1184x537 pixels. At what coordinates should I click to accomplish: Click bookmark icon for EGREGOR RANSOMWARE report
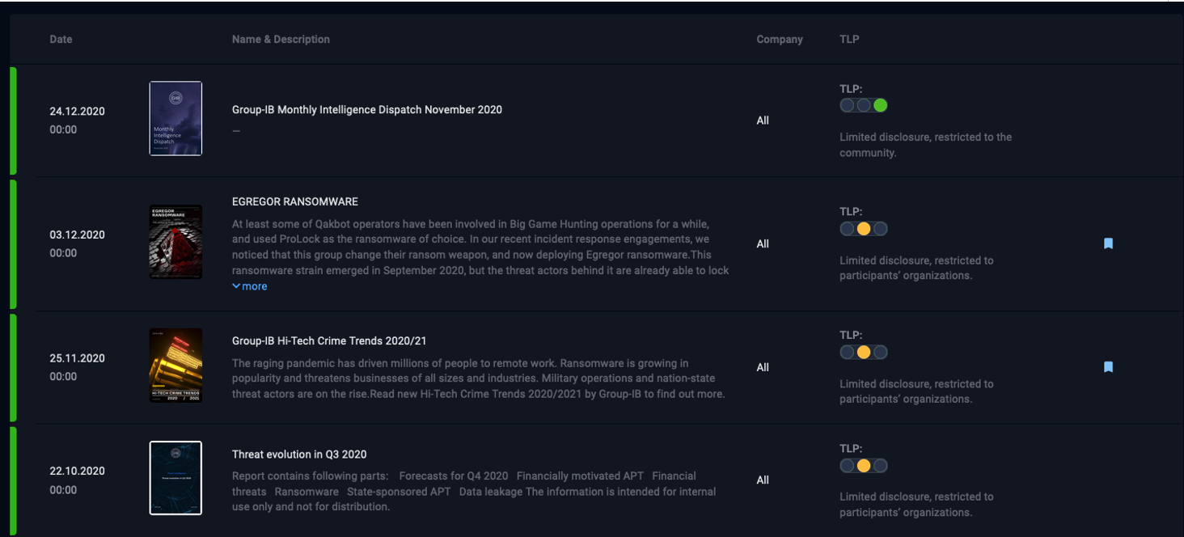click(1108, 243)
